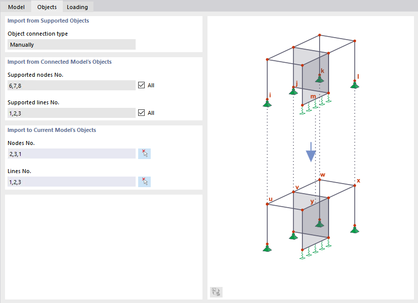Image resolution: width=418 pixels, height=303 pixels.
Task: Click the pick-in-graphic icon for Nodes No.
Action: pyautogui.click(x=144, y=154)
